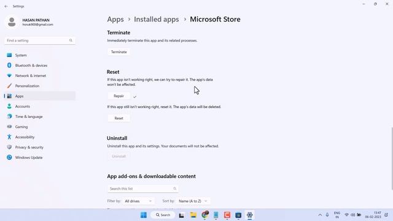Click the page vertical scrollbar
This screenshot has height=221, width=393.
[x=392, y=158]
